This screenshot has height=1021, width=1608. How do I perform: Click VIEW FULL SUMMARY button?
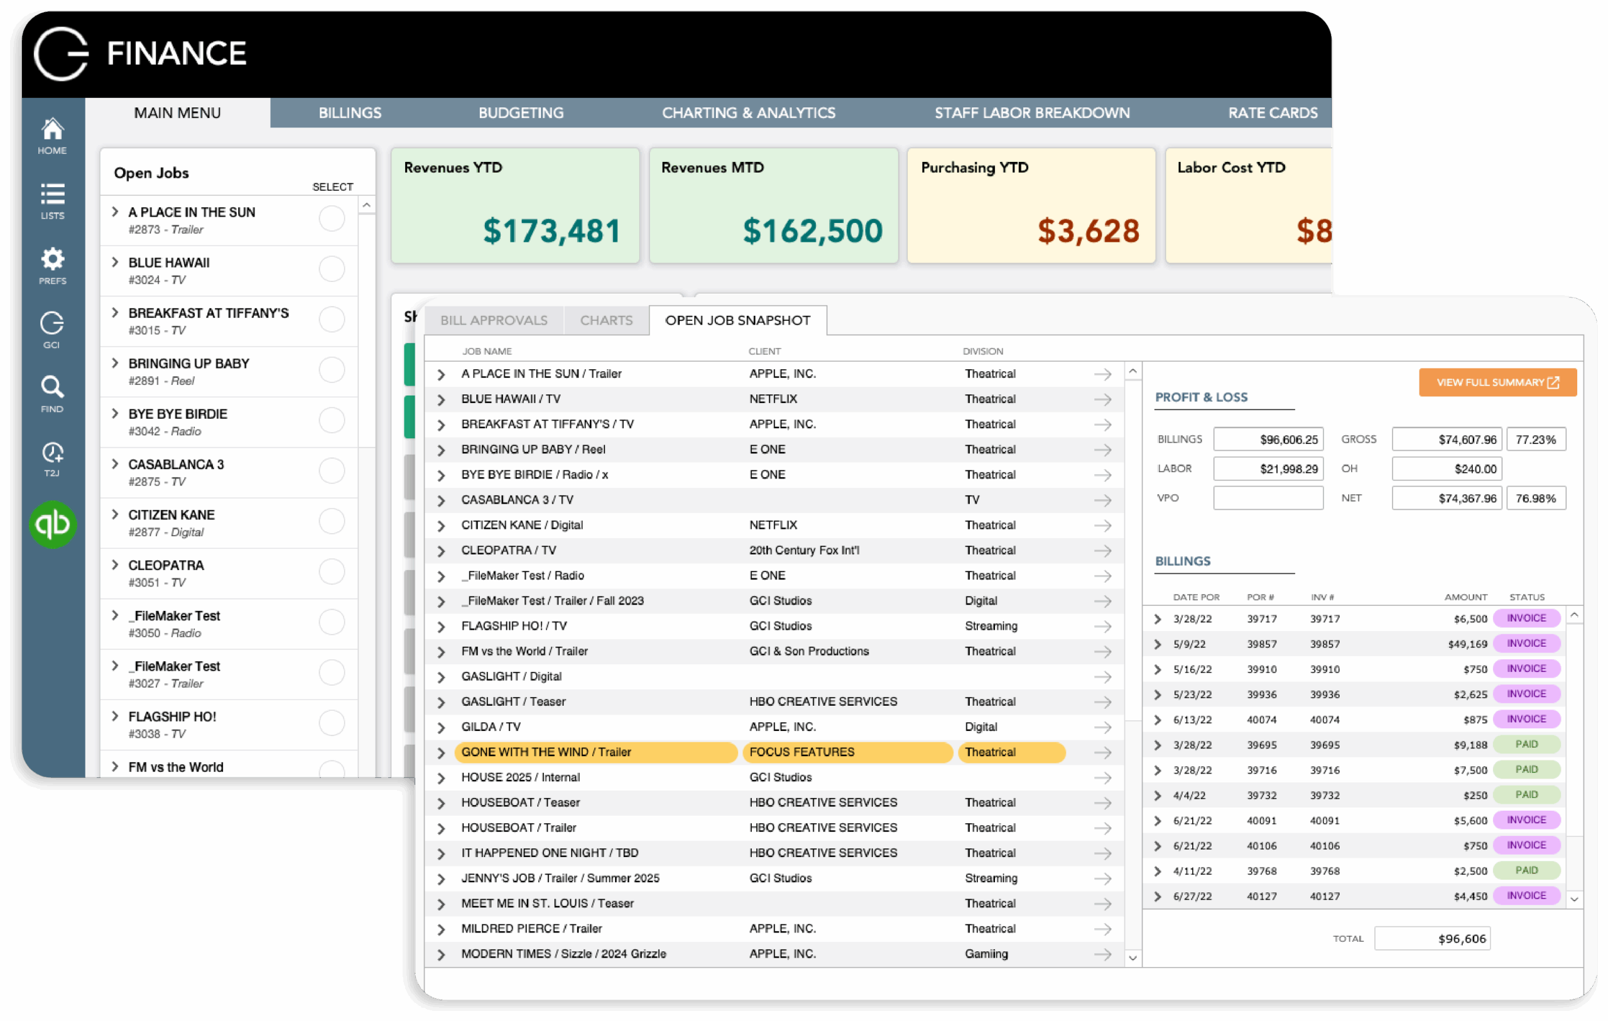[x=1498, y=382]
